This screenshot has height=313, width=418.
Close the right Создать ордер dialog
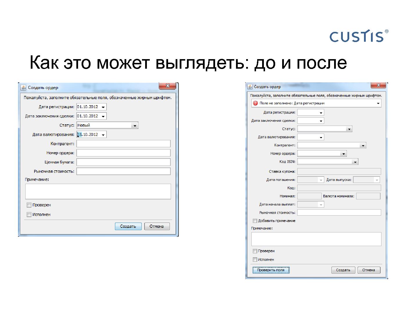click(378, 85)
